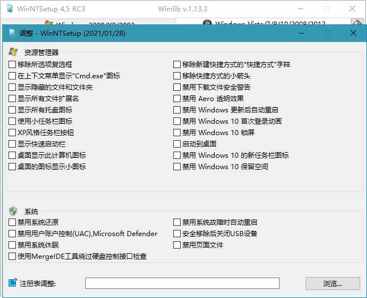Click the Wimlib v.1.13.3 title text
Screen dimensions: 367x298
(x=182, y=9)
